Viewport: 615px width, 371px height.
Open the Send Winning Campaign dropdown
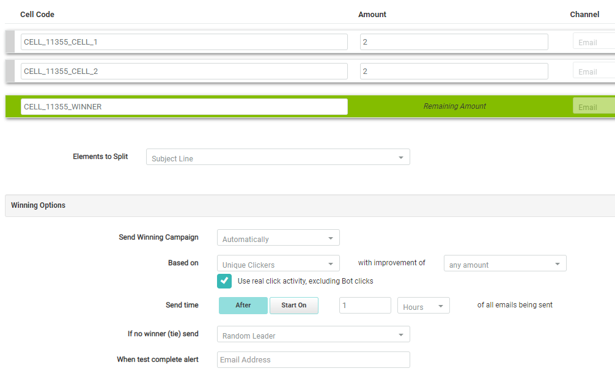pos(278,238)
